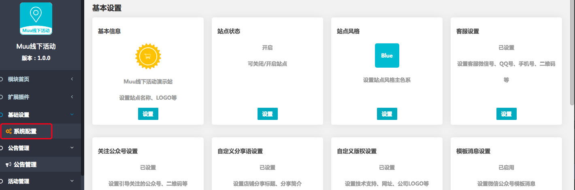Screen dimensions: 575x190
Task: Click the gear icon beside 系统配置
Action: point(8,131)
